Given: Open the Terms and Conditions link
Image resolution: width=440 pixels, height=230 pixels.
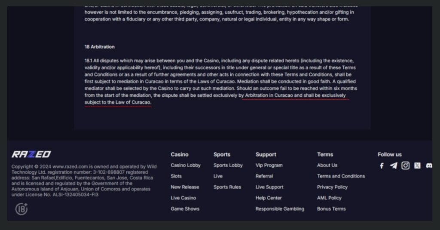Looking at the screenshot, I should coord(341,176).
